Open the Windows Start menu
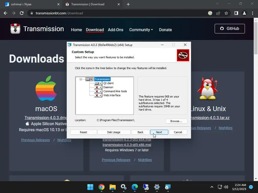Viewport: 258px width, 193px height. coord(90,187)
